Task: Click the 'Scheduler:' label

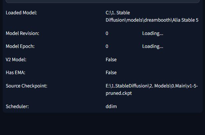Action: (17, 106)
